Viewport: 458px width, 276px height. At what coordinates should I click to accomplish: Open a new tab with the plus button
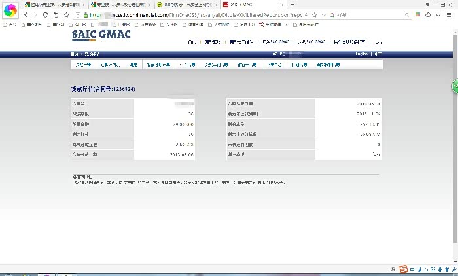pos(292,4)
